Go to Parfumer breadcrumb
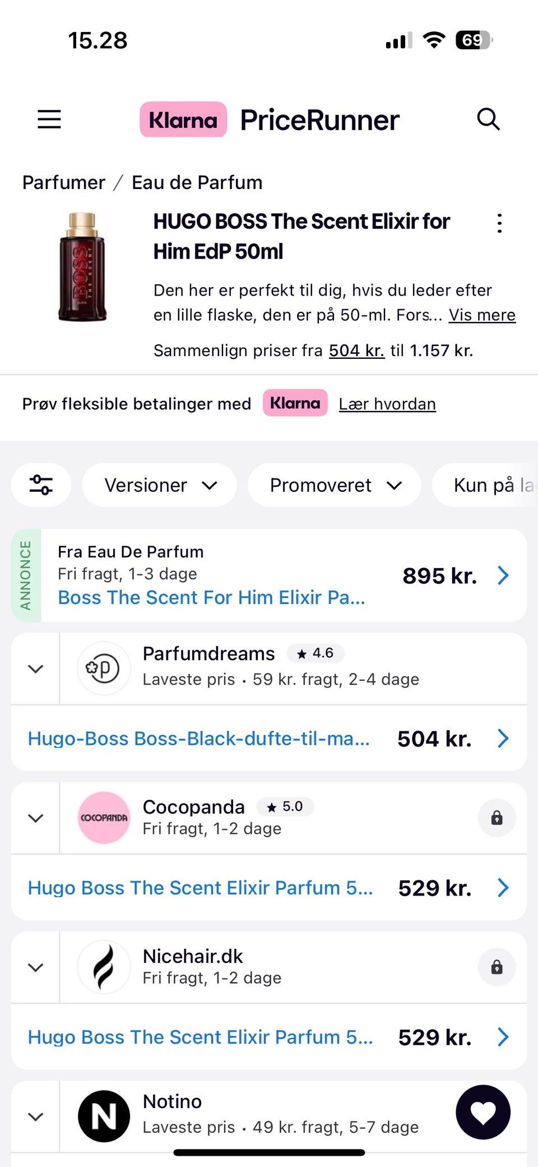Image resolution: width=538 pixels, height=1167 pixels. (64, 183)
